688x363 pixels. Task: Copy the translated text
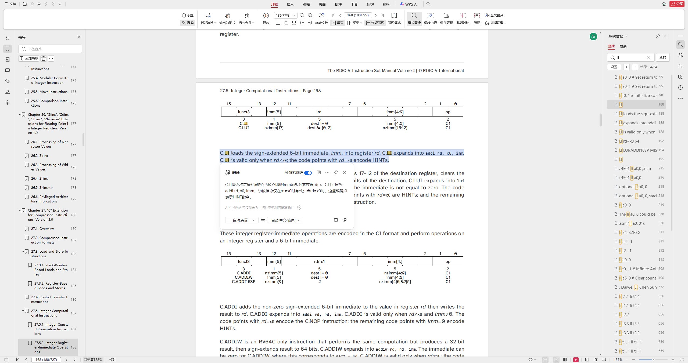(x=345, y=220)
